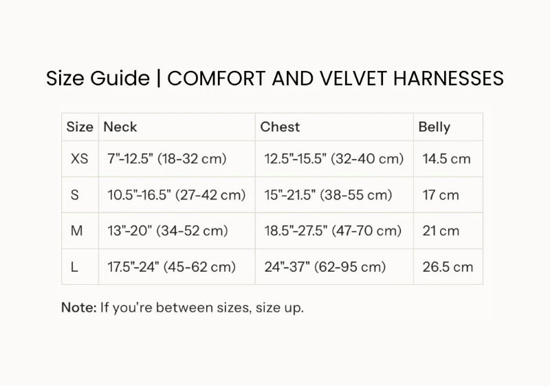Click S neck measurement 10.5"-16.5" cell
Image resolution: width=550 pixels, height=386 pixels.
click(x=176, y=195)
